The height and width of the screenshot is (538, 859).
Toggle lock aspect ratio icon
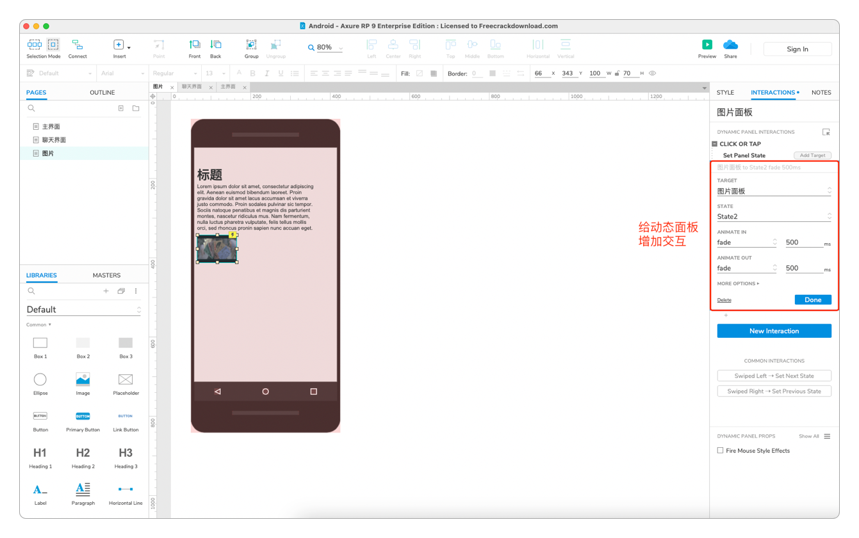point(617,74)
